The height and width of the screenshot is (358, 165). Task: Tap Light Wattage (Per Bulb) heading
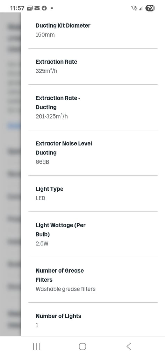pyautogui.click(x=60, y=230)
